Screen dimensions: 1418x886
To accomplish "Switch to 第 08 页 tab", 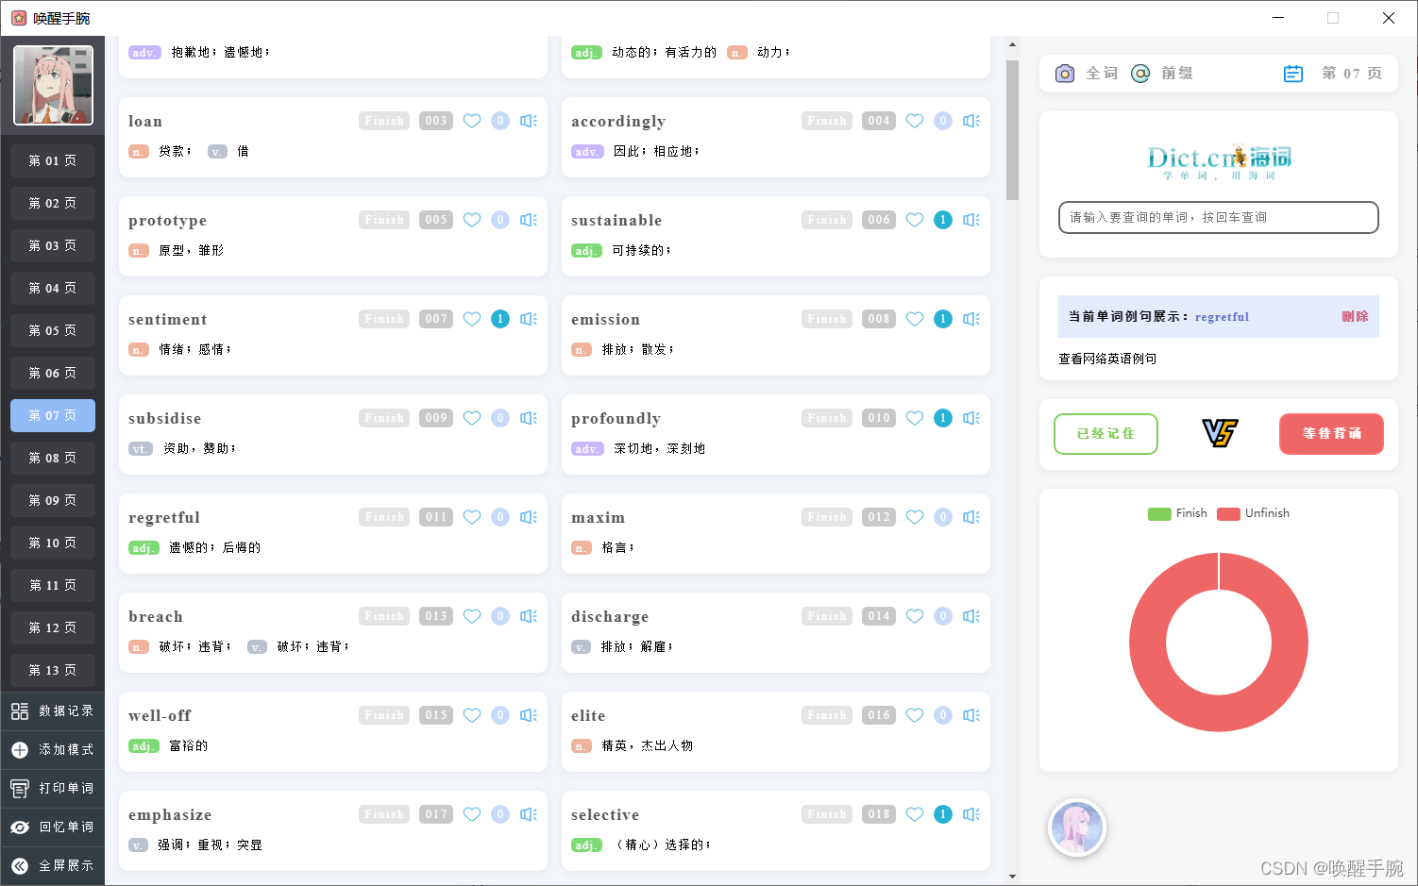I will (x=53, y=458).
